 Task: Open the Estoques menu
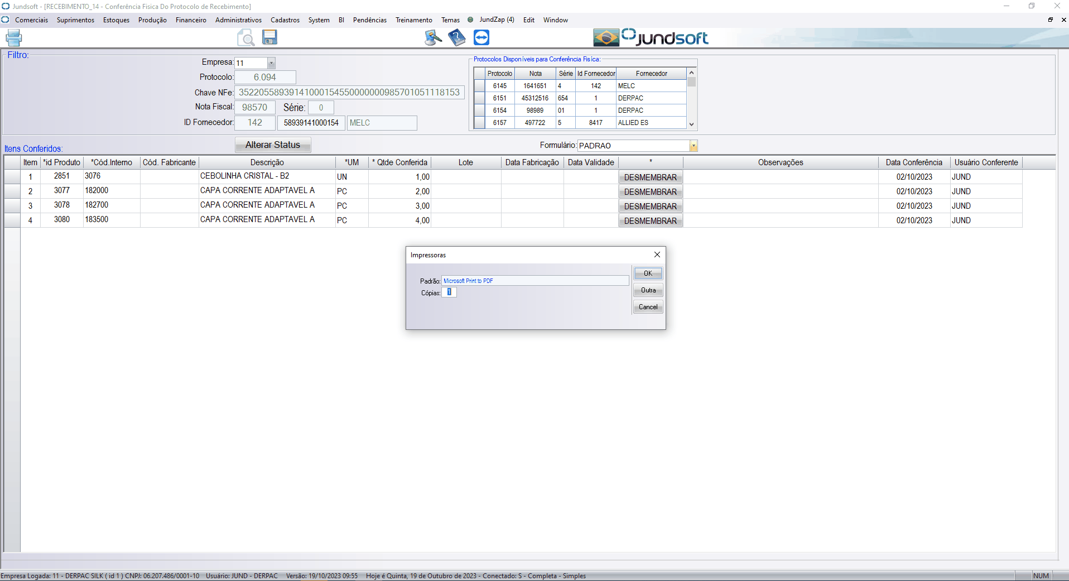coord(116,20)
